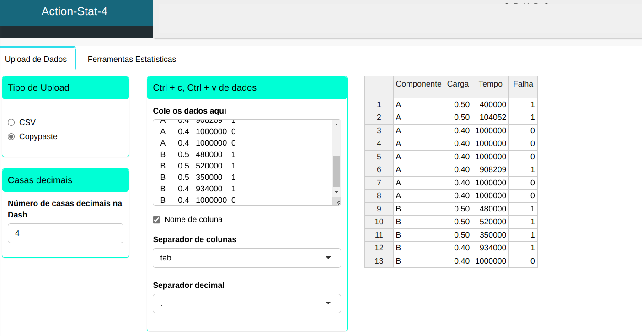Click the Tempo column header
Viewport: 642px width, 336px height.
(x=490, y=84)
